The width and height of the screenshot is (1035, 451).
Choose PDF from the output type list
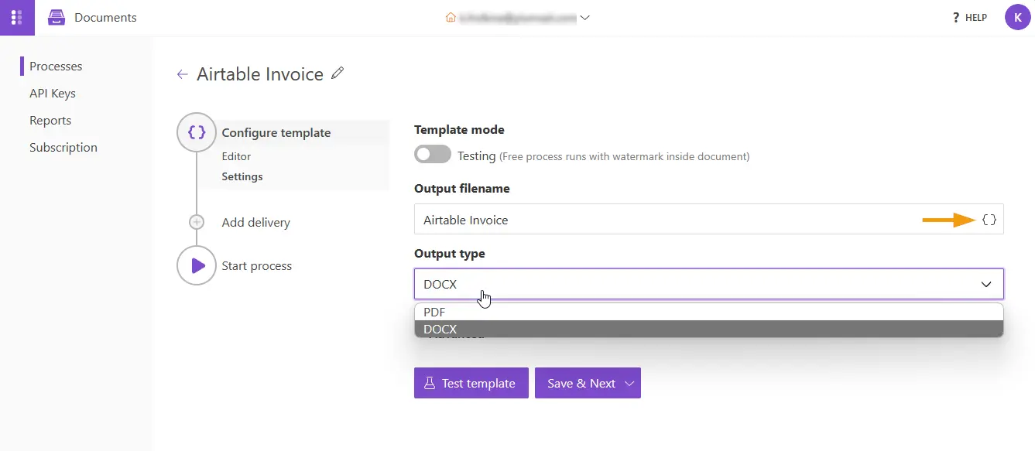pos(708,313)
